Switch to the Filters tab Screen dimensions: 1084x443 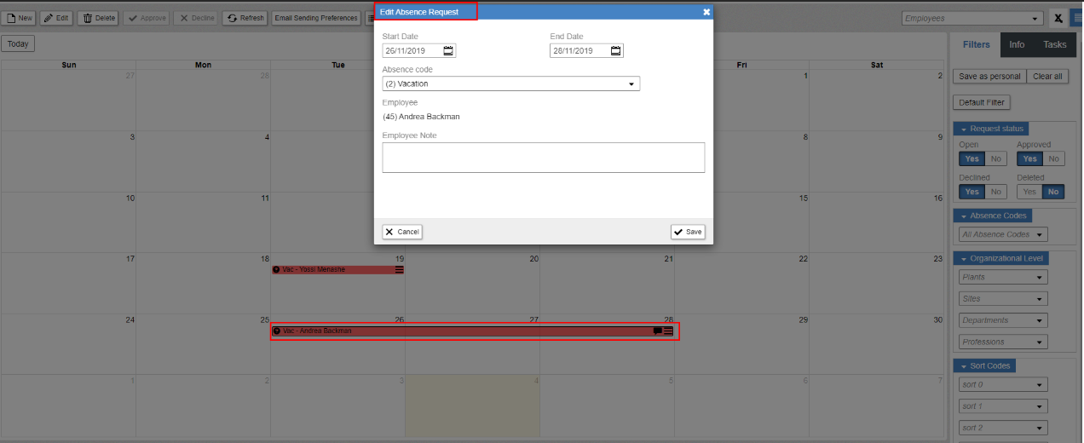tap(976, 44)
